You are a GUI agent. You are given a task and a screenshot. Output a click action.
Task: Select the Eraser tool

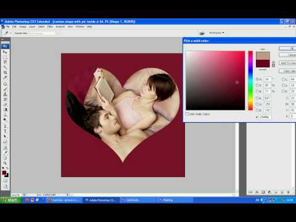click(5, 104)
